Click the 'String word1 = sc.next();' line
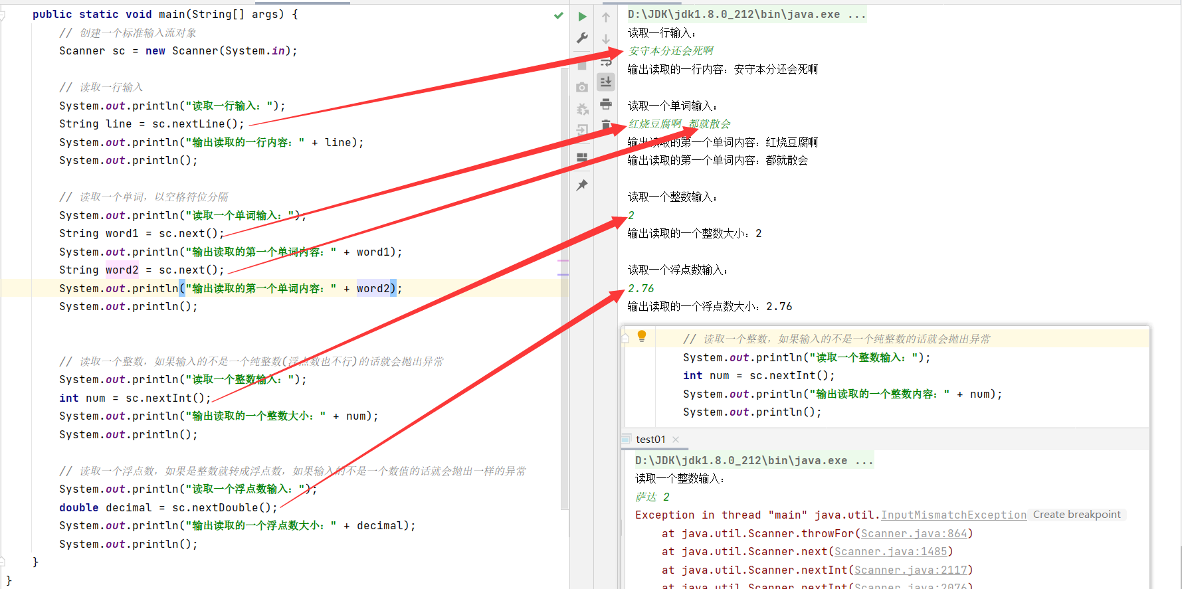This screenshot has height=589, width=1182. pos(142,234)
